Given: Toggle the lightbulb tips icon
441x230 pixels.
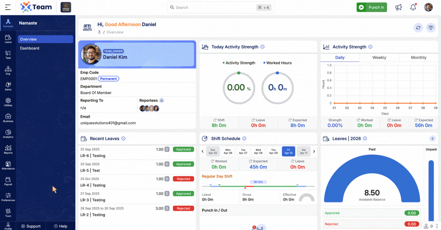Looking at the screenshot, I should (431, 27).
